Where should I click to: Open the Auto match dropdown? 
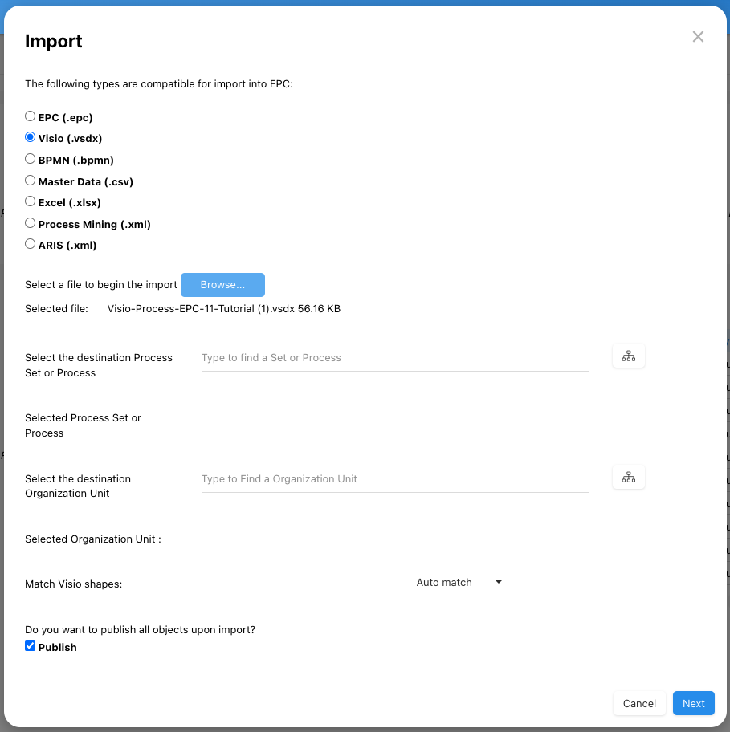click(x=458, y=583)
